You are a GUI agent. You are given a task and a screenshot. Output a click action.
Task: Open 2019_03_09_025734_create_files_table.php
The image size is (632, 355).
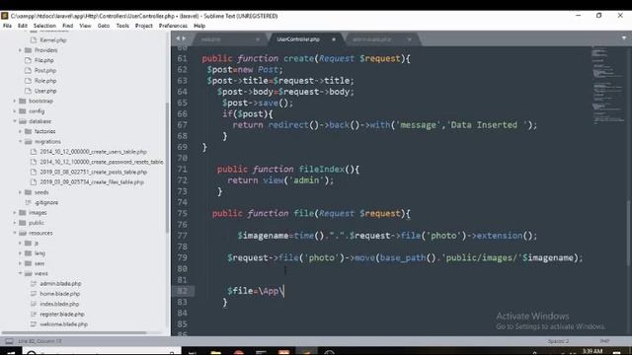pyautogui.click(x=92, y=181)
